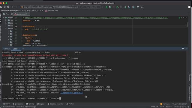Click the Save All toolbar icon
Viewport: 192px width, 108px height.
4,7
